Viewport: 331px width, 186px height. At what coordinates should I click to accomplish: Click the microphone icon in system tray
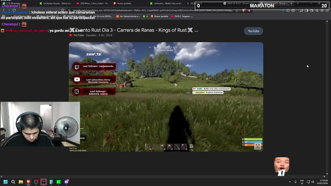point(295,182)
